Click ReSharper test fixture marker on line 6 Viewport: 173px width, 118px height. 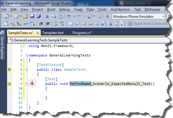pos(9,69)
